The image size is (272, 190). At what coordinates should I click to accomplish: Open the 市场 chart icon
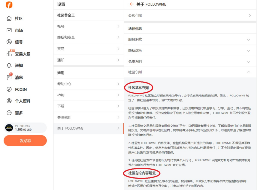coord(9,30)
